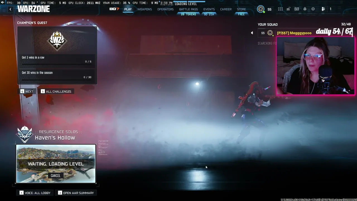The image size is (357, 201).
Task: Click the 28 TOKENS badge
Action: (189, 14)
